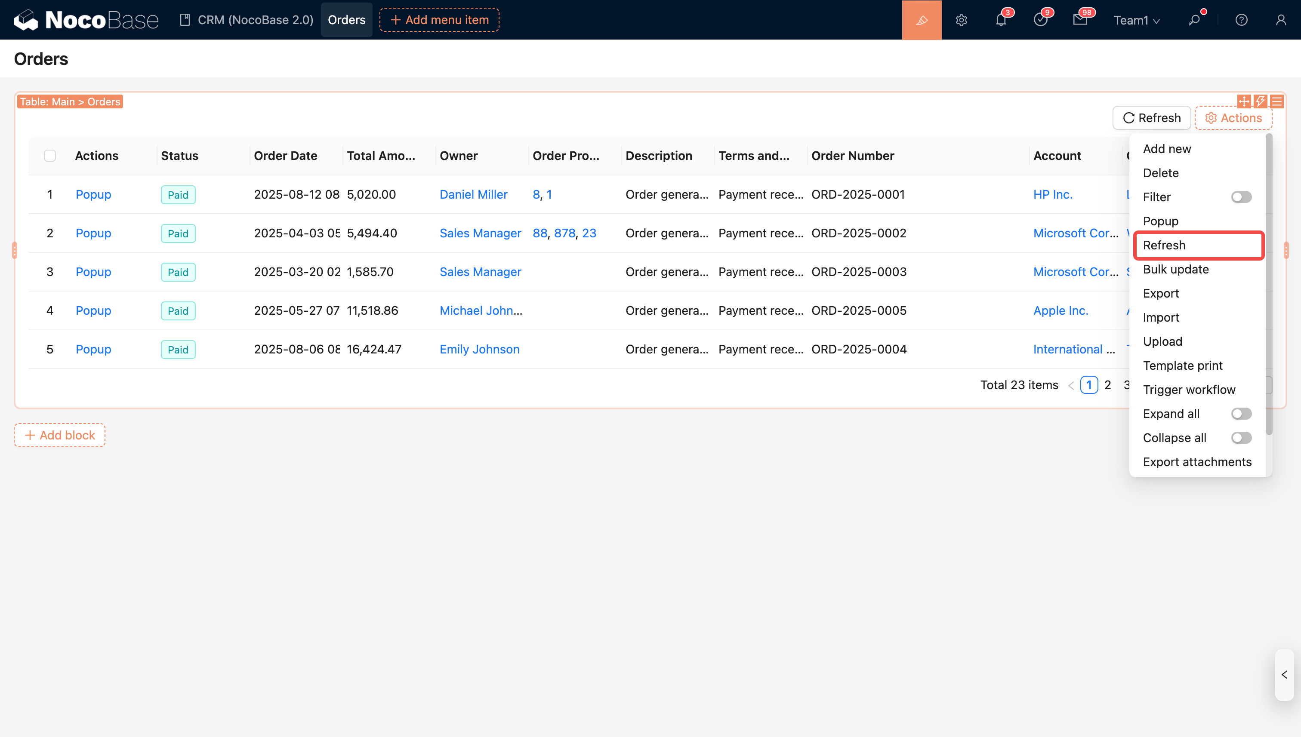Open the user profile icon

click(1281, 20)
